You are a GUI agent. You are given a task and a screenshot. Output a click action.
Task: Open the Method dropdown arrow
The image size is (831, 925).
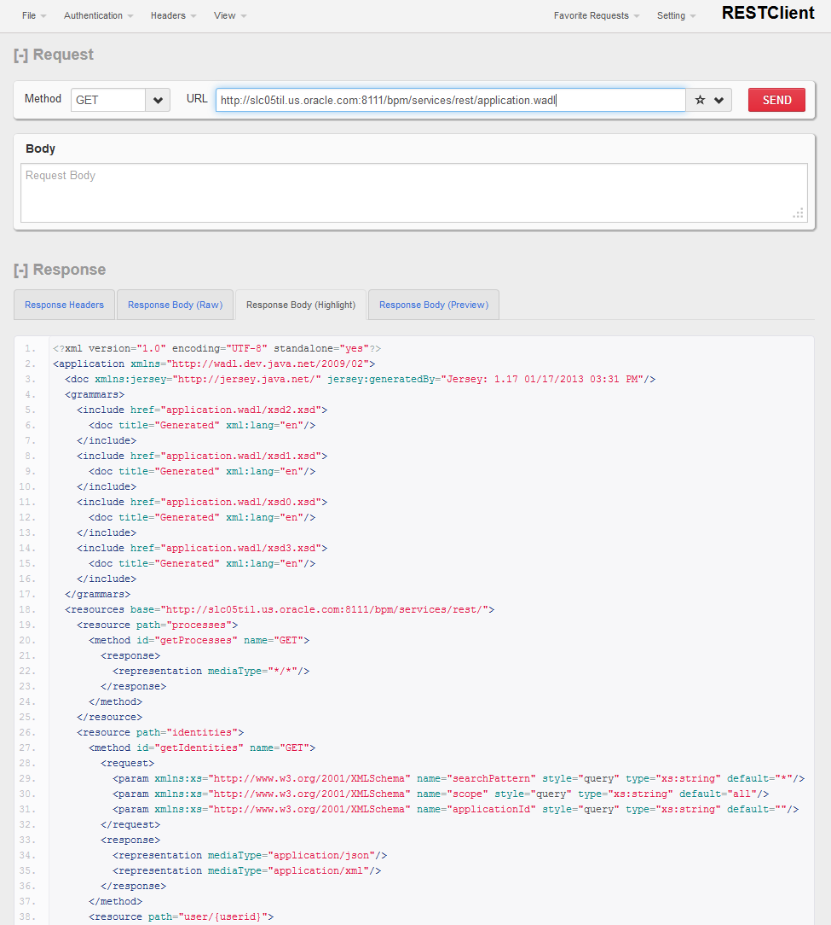tap(158, 100)
